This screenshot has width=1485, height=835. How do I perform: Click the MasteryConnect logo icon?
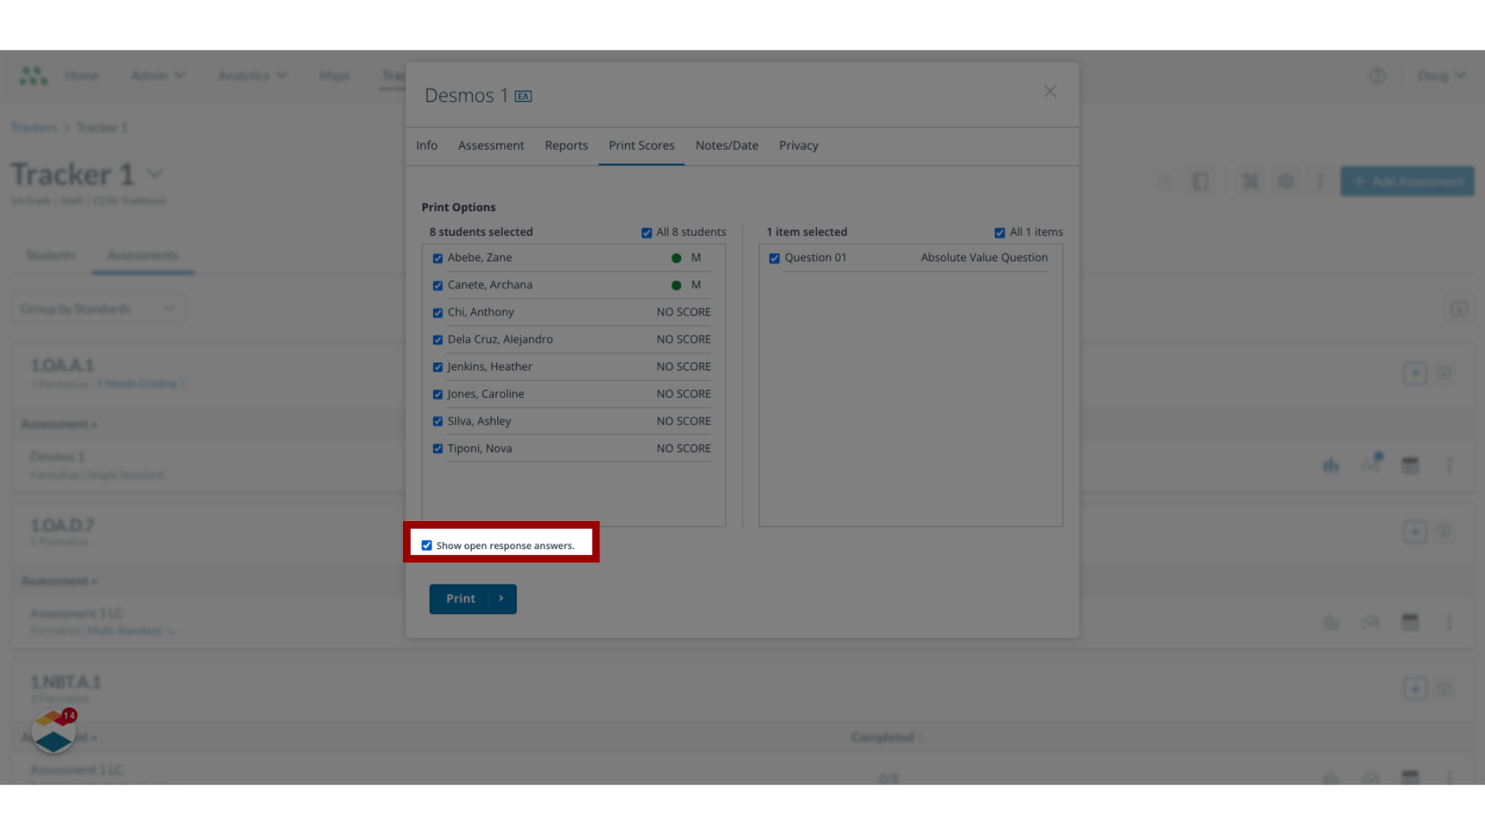click(x=33, y=75)
